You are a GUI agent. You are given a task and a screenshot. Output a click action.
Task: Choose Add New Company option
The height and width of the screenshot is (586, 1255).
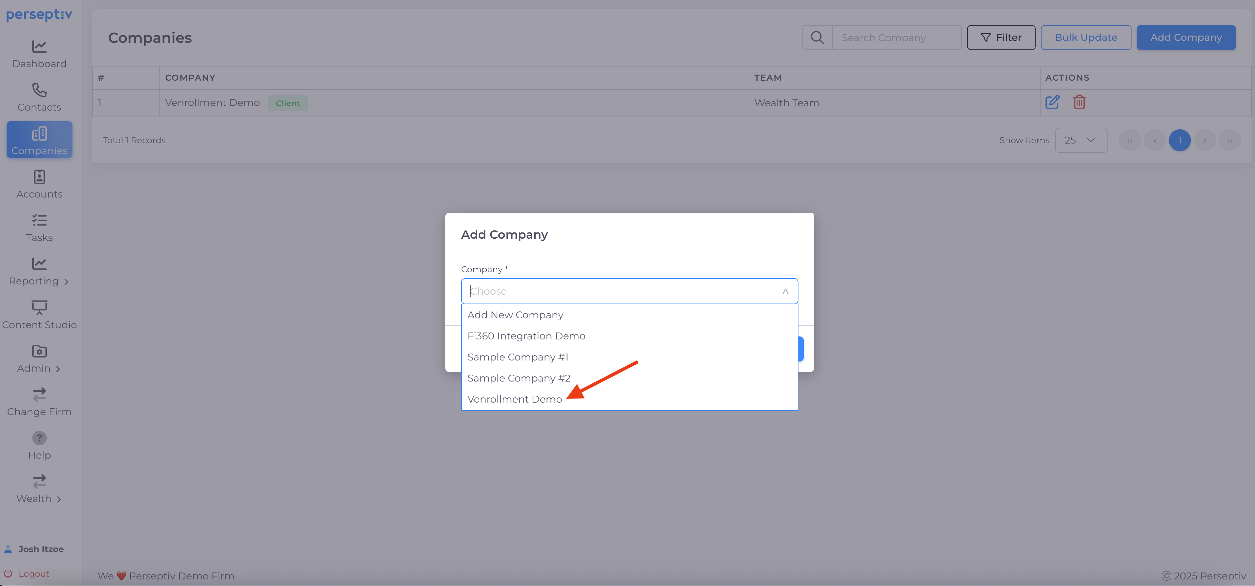[515, 315]
